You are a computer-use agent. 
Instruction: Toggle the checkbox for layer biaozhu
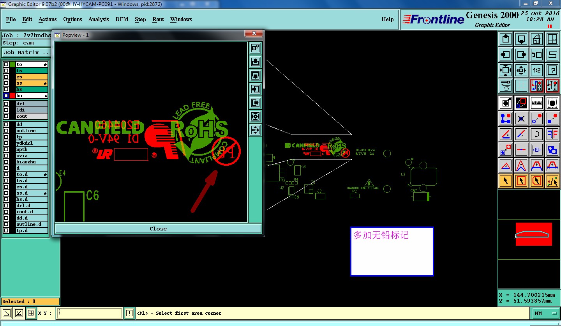click(6, 162)
